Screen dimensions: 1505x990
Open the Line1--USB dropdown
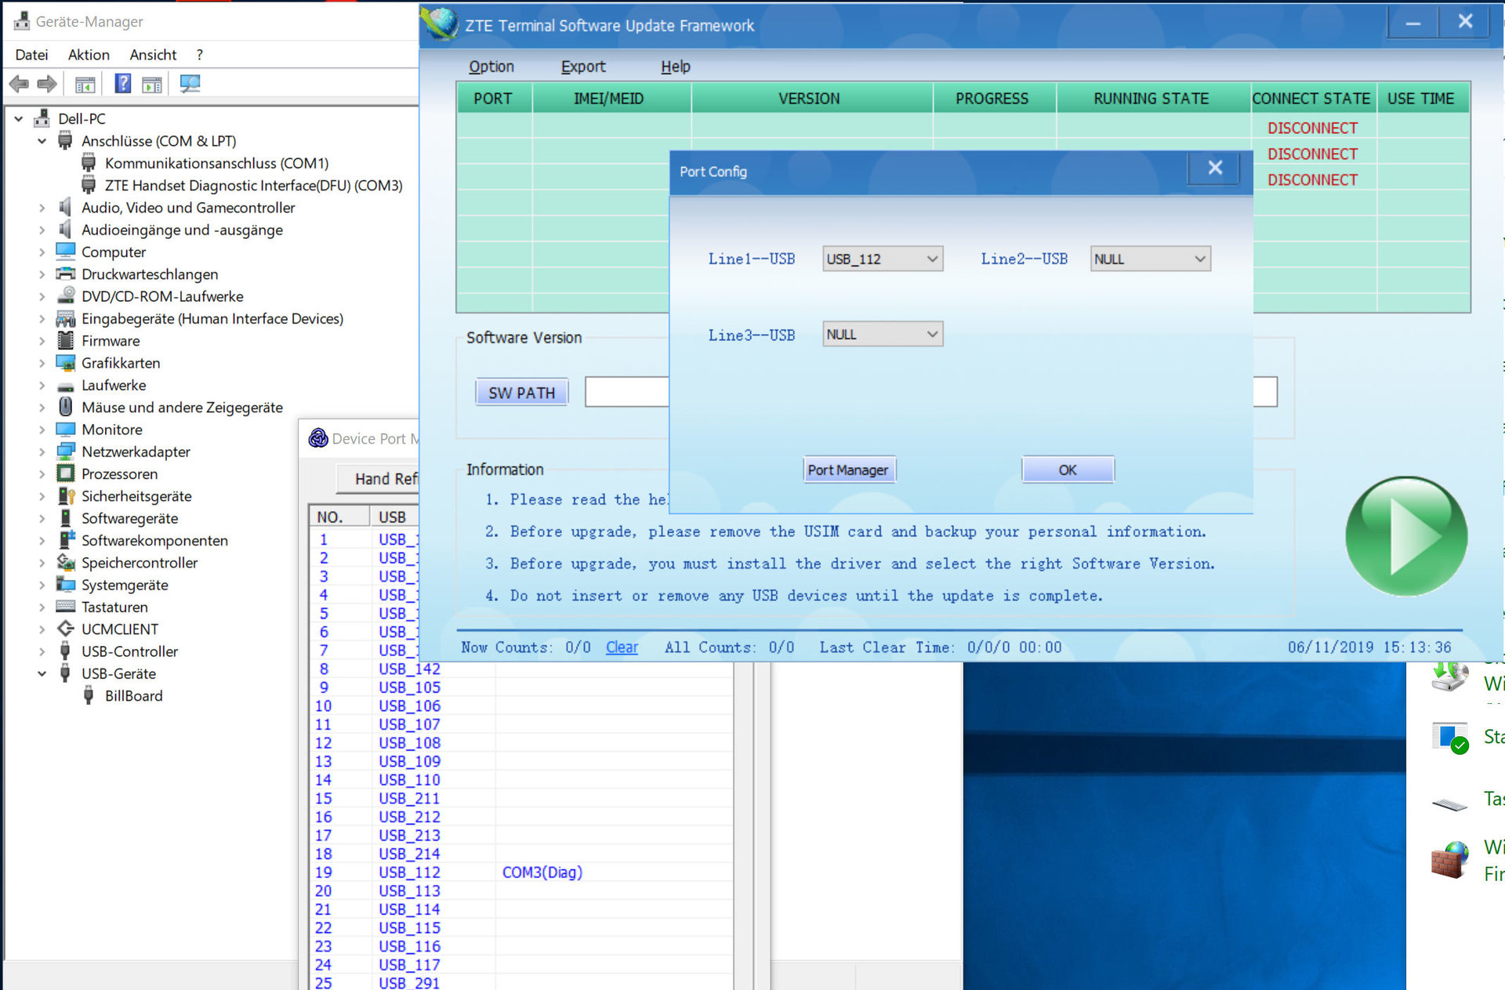coord(882,259)
